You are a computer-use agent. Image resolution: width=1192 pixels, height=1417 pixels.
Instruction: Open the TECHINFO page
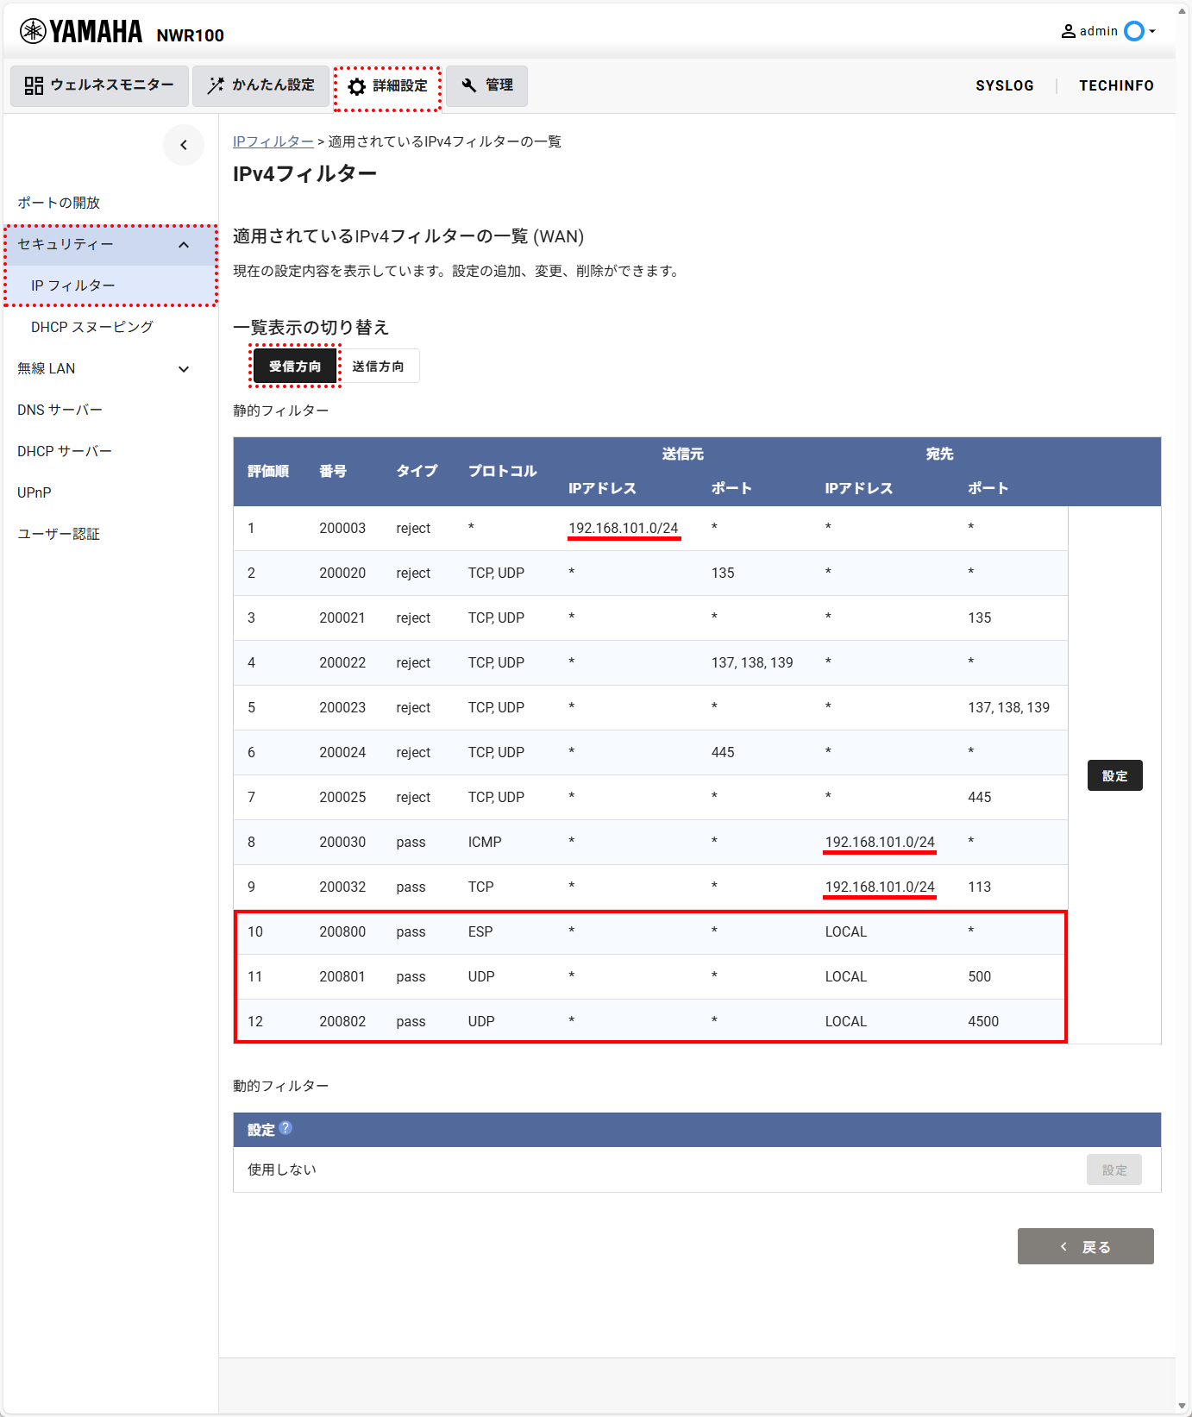point(1116,85)
